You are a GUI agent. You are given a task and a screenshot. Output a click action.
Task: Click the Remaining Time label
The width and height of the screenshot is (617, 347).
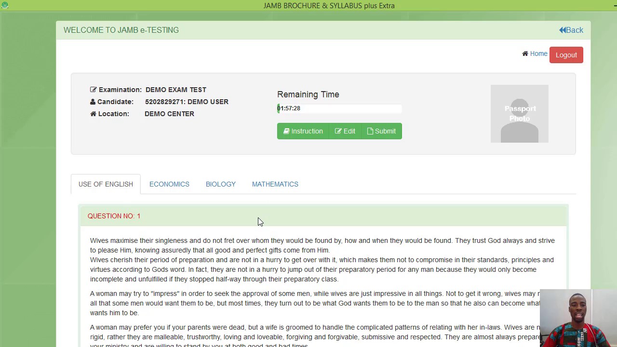308,94
